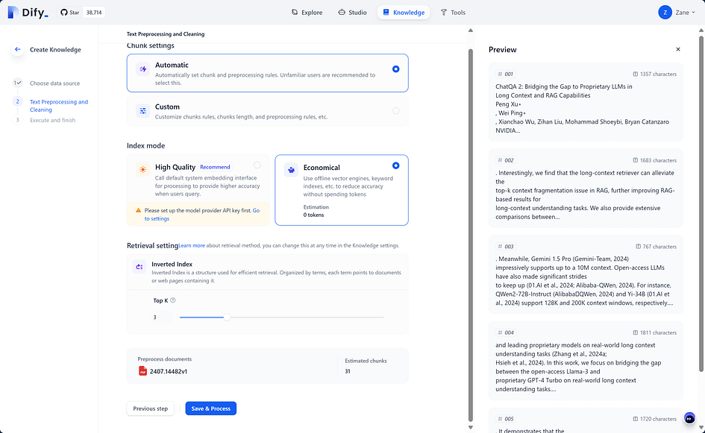The width and height of the screenshot is (705, 433).
Task: Select the Knowledge tab
Action: click(x=404, y=13)
